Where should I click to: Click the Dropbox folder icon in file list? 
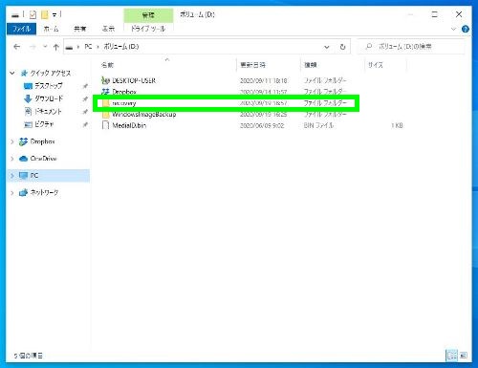pyautogui.click(x=105, y=92)
